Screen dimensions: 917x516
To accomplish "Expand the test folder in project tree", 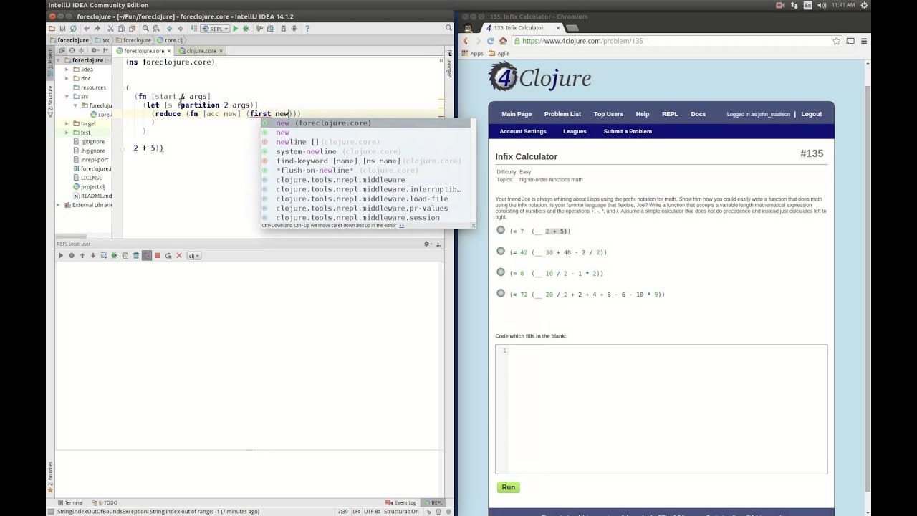I will [x=67, y=133].
